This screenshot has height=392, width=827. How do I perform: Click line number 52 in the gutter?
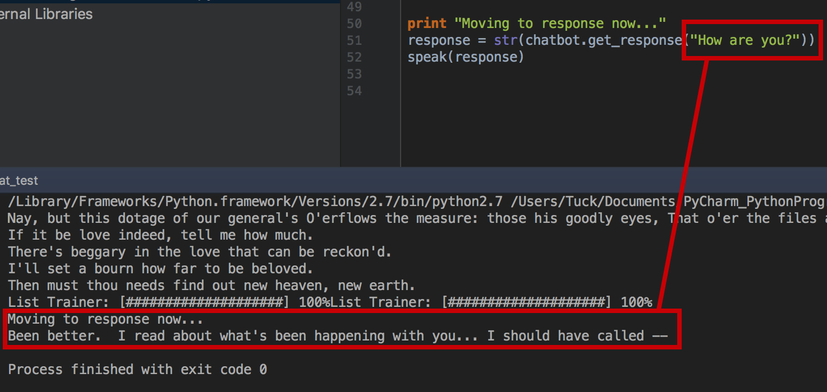pos(355,58)
